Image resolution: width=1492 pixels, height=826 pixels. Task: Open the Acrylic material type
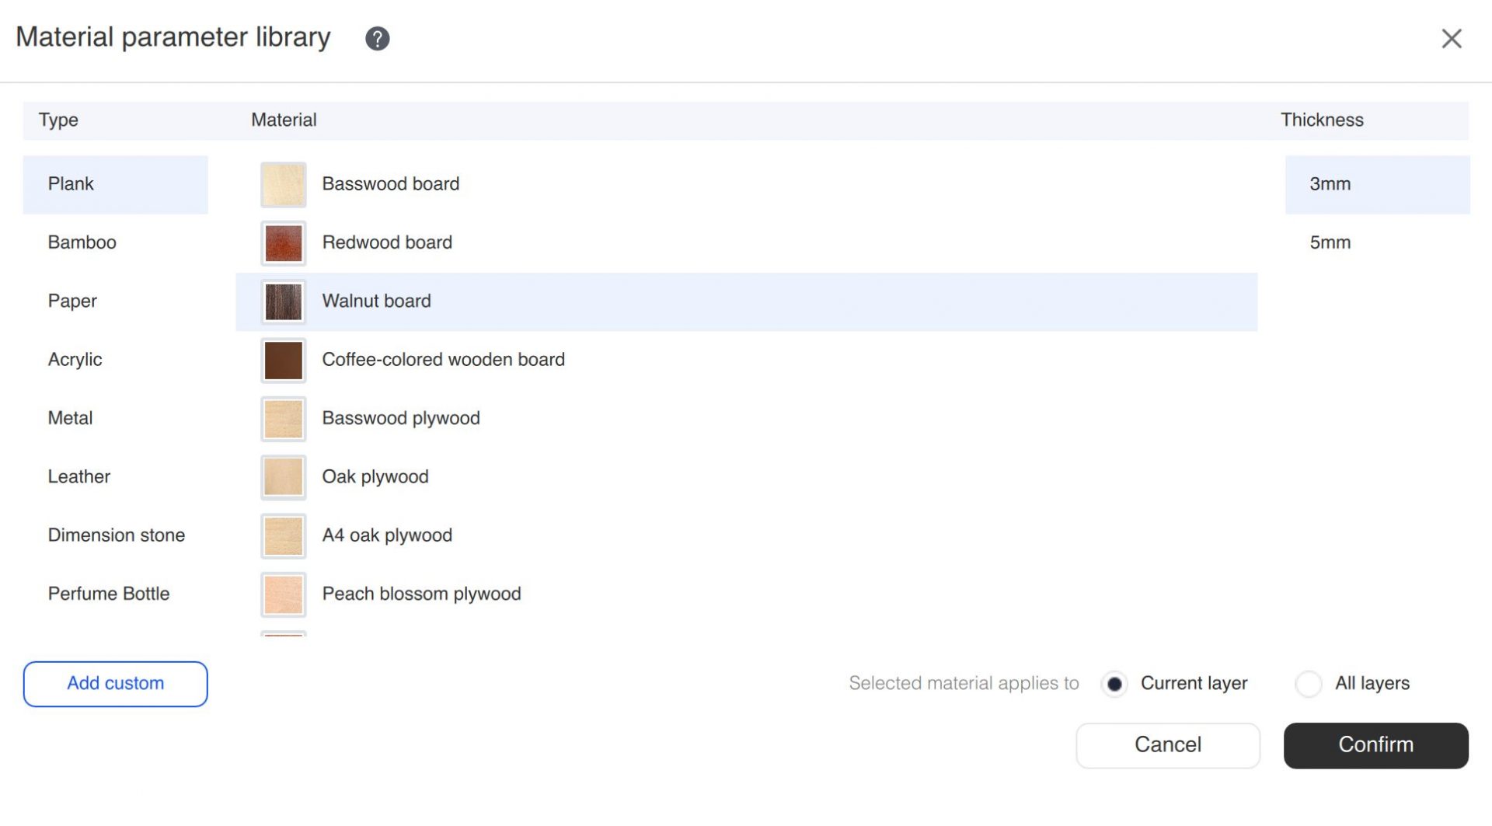(75, 360)
